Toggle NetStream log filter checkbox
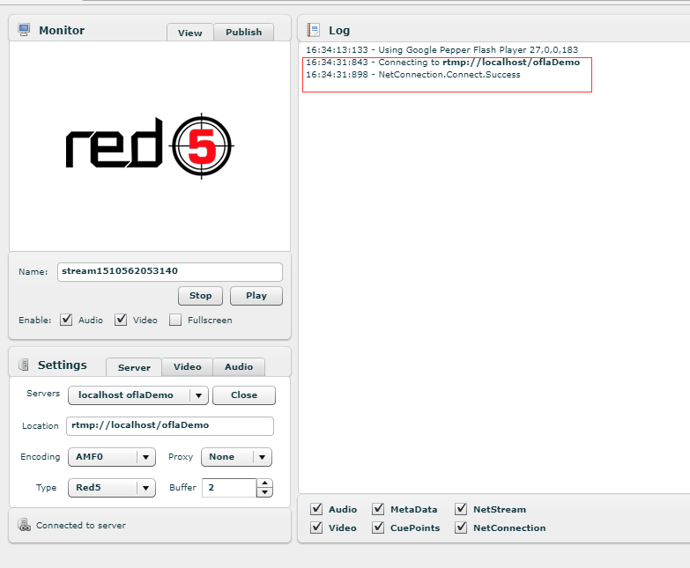This screenshot has height=568, width=690. (461, 509)
